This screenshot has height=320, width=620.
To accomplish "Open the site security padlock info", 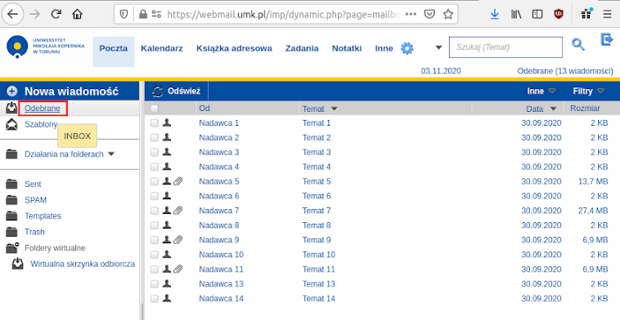I will (x=143, y=15).
